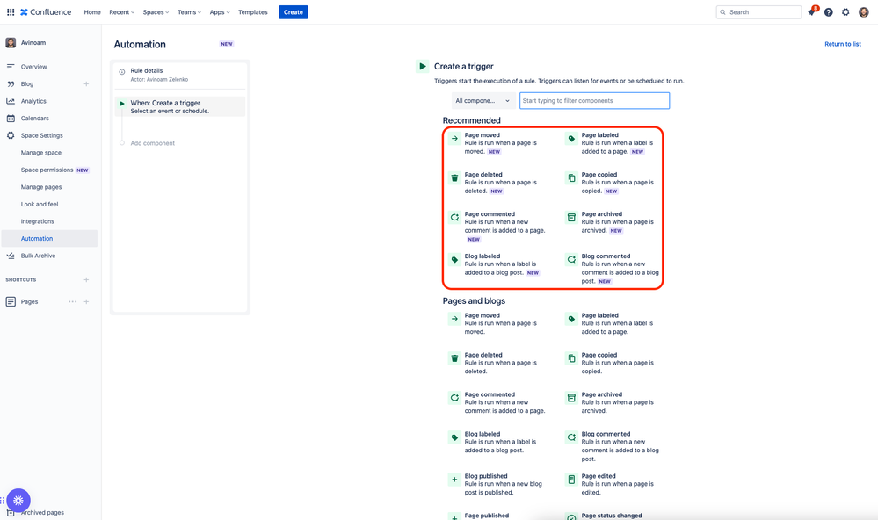Screen dimensions: 878x520
Task: Open the All components filter dropdown
Action: pos(483,101)
